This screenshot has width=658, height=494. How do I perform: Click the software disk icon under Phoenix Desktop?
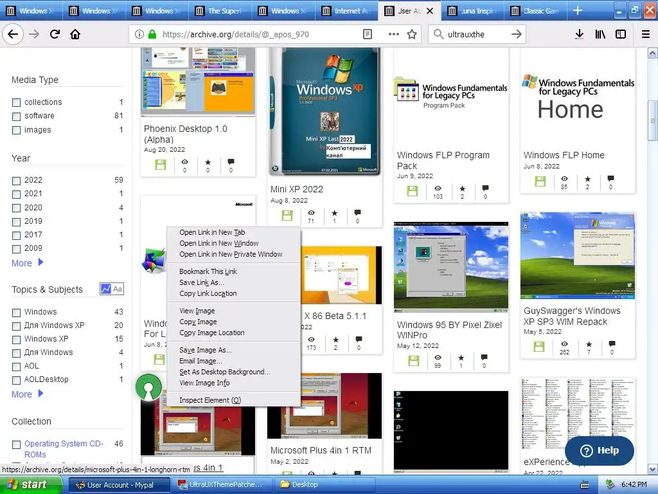(160, 165)
